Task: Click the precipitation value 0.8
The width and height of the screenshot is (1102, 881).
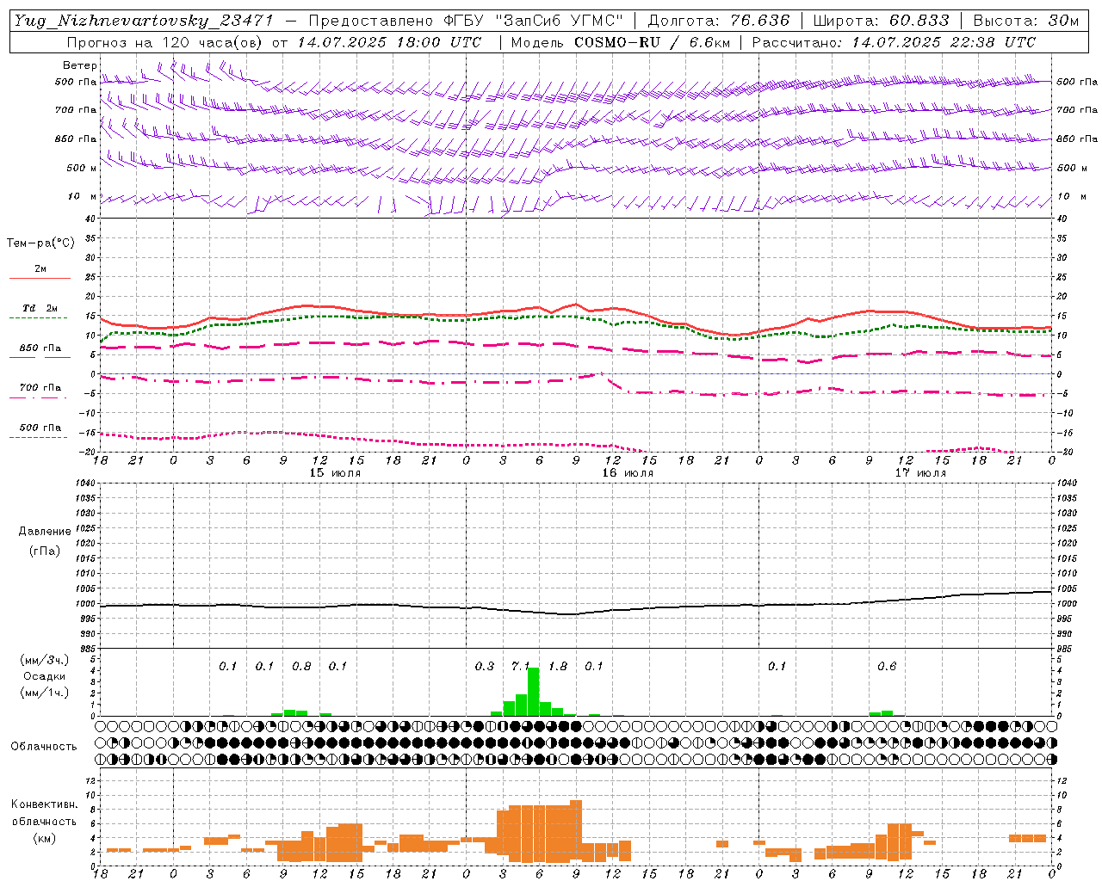Action: (301, 666)
